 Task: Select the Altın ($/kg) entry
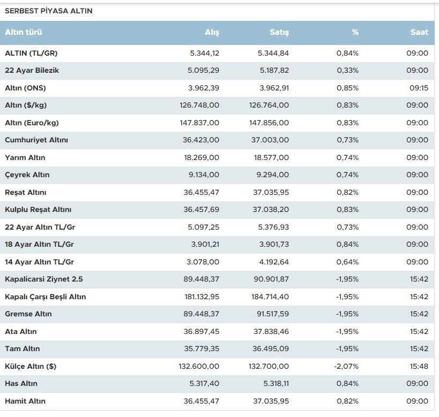pyautogui.click(x=217, y=105)
